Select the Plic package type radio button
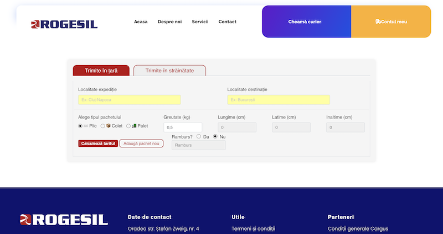Screen dimensions: 443x234 80,126
